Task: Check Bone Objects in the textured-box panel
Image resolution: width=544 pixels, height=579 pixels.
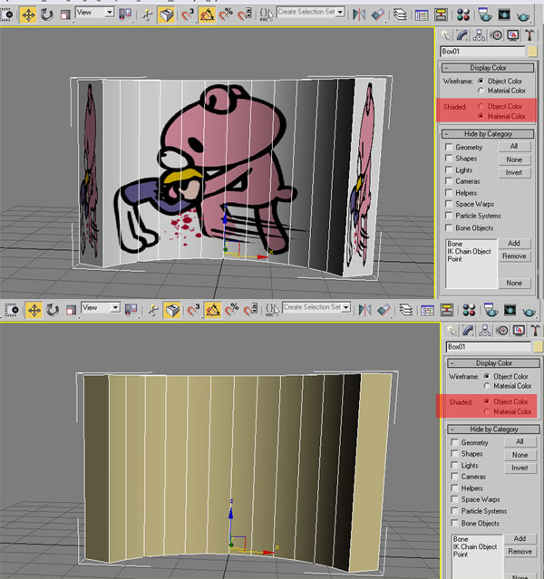Action: click(449, 227)
